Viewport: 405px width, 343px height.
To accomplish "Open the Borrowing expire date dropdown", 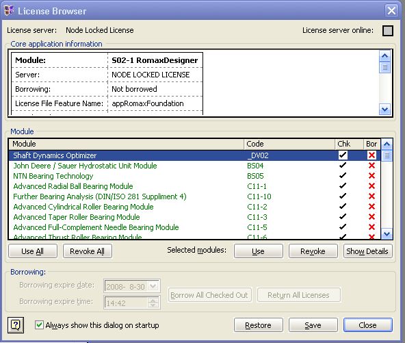I will 153,286.
